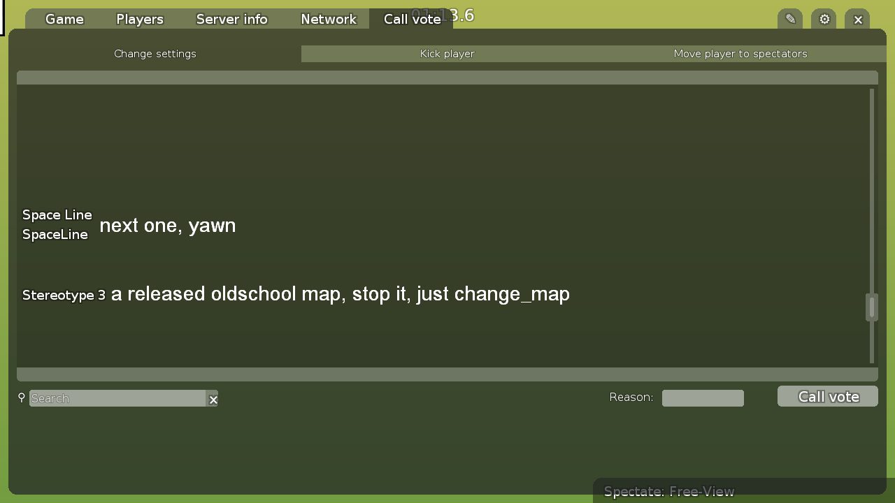The height and width of the screenshot is (503, 895).
Task: Click inside the Reason text field
Action: click(702, 398)
